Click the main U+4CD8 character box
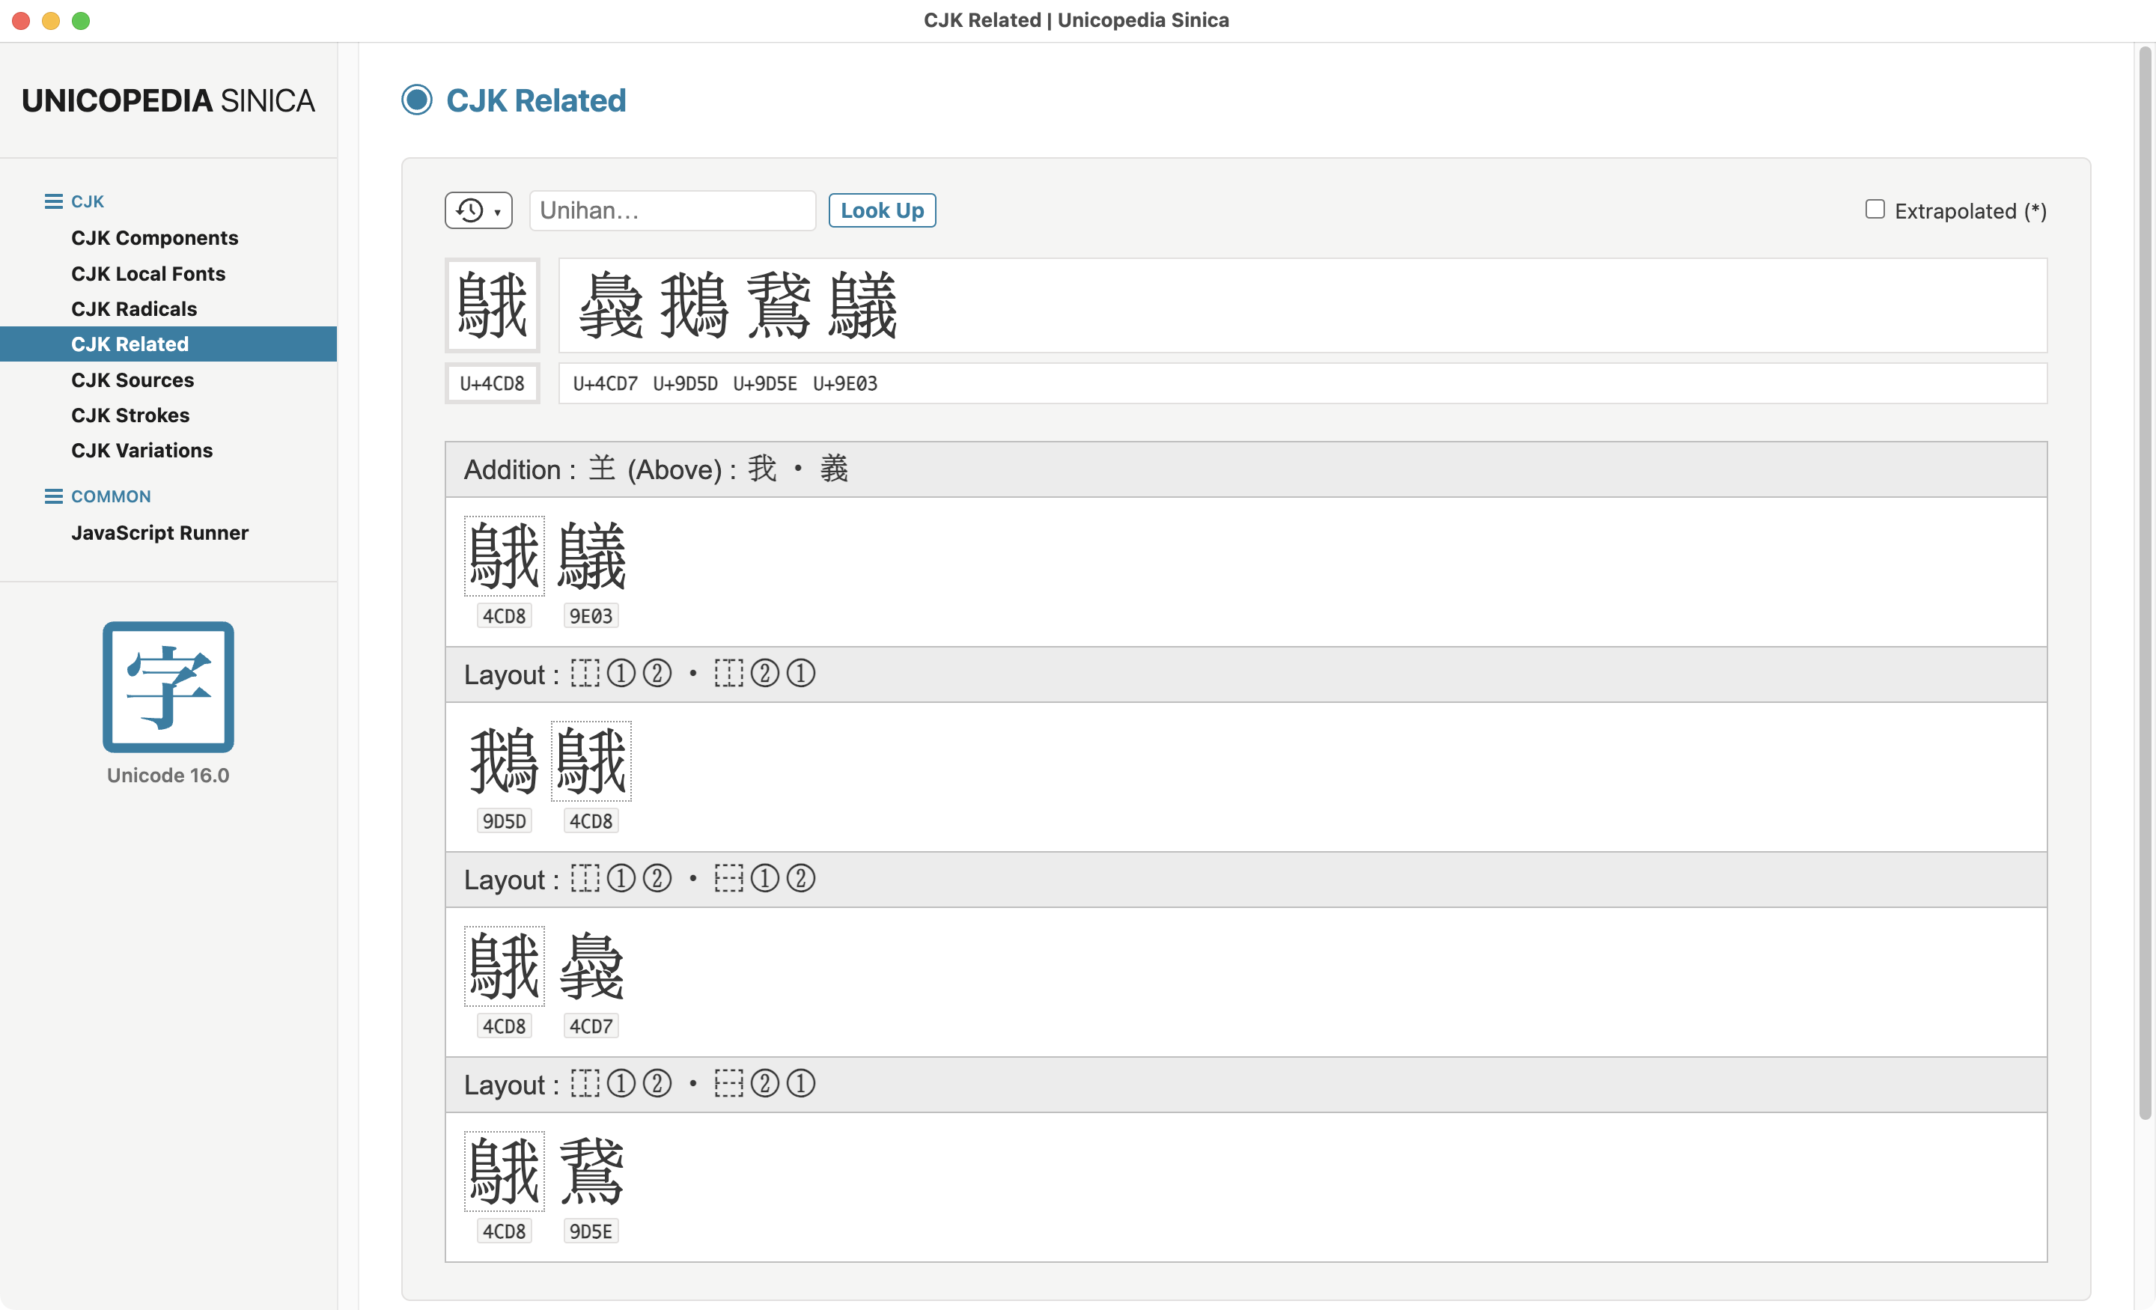The width and height of the screenshot is (2156, 1310). coord(493,305)
